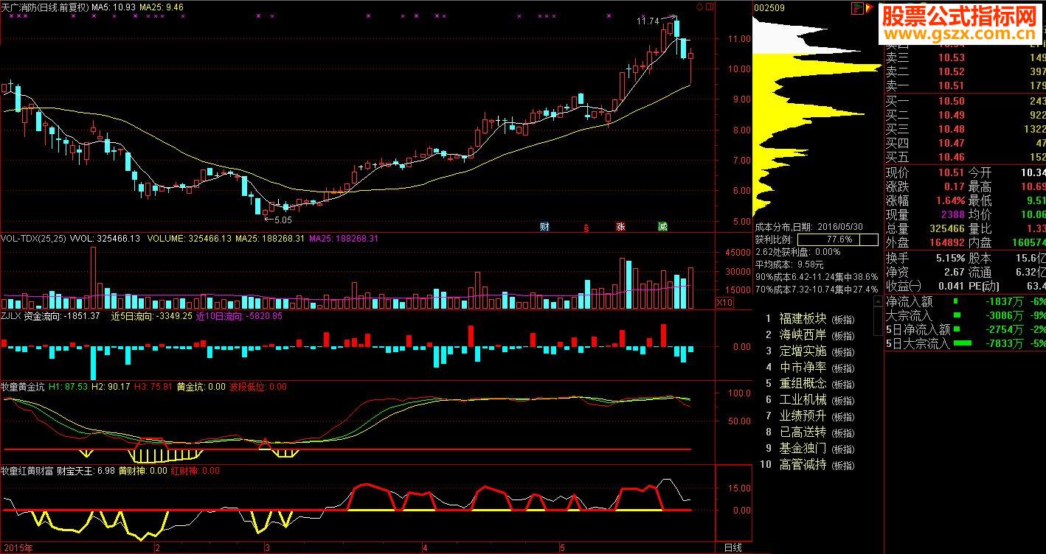Click the 近10日流向 value label
The height and width of the screenshot is (554, 1046).
click(239, 316)
